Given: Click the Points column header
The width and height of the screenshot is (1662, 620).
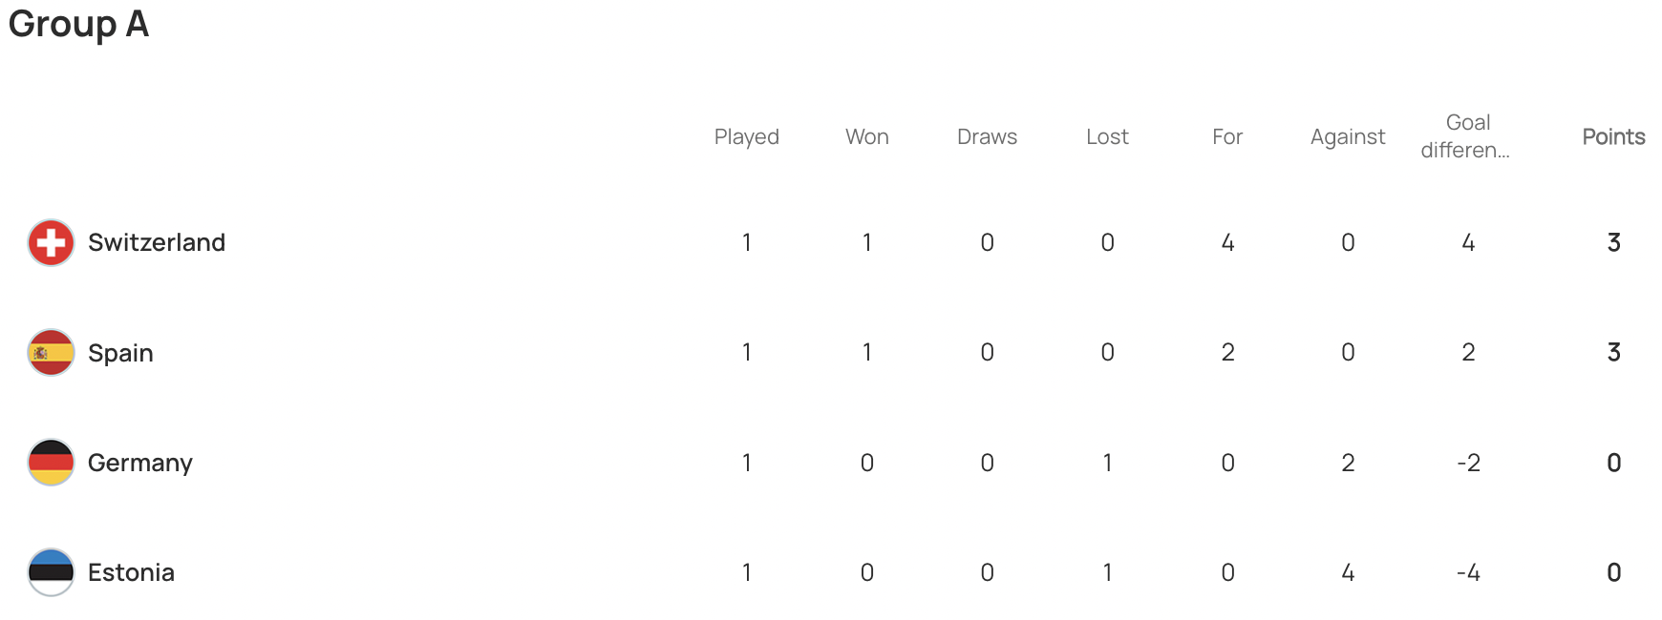Looking at the screenshot, I should pyautogui.click(x=1614, y=136).
